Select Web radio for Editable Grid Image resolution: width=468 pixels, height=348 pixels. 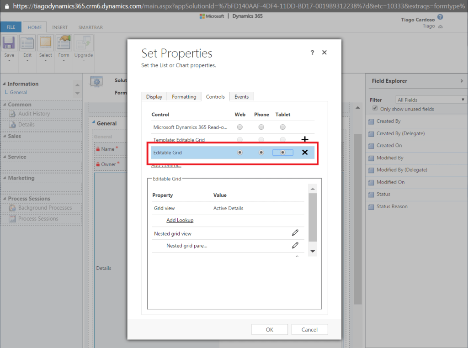coord(240,153)
